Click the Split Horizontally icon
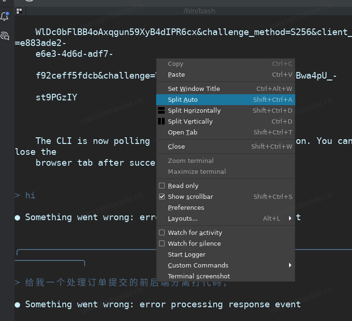Image resolution: width=352 pixels, height=321 pixels. (x=161, y=110)
